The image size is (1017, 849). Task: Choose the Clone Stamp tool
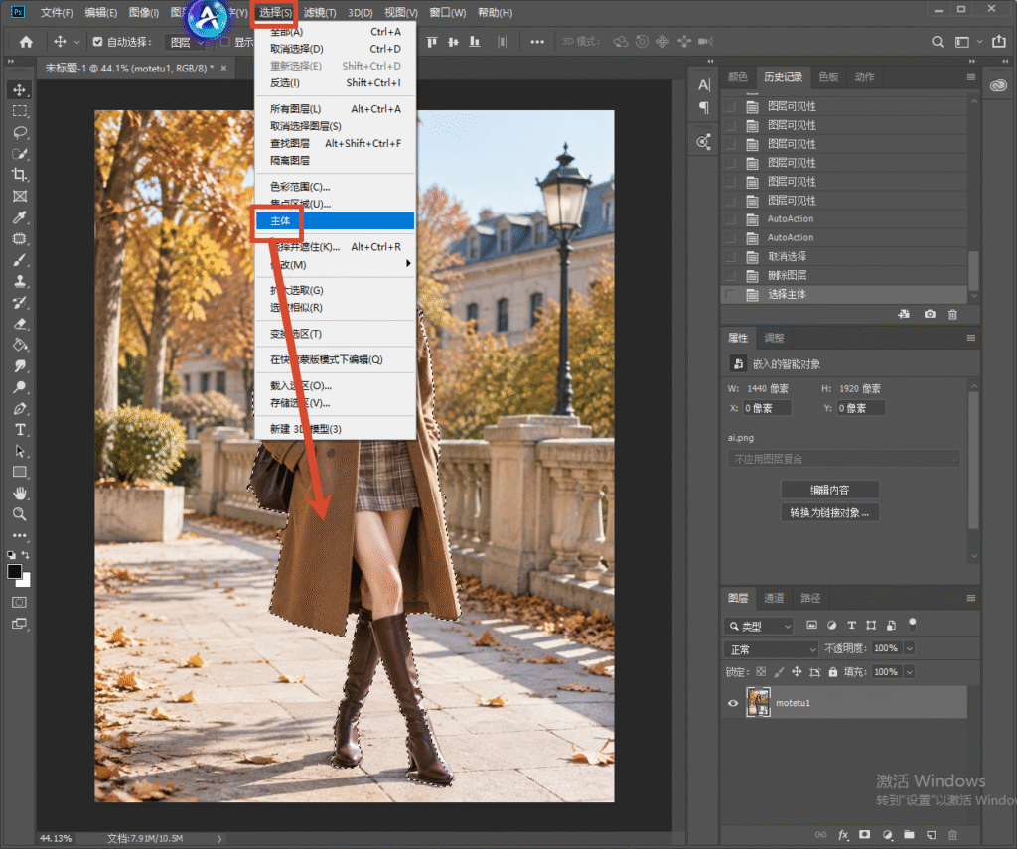click(20, 281)
